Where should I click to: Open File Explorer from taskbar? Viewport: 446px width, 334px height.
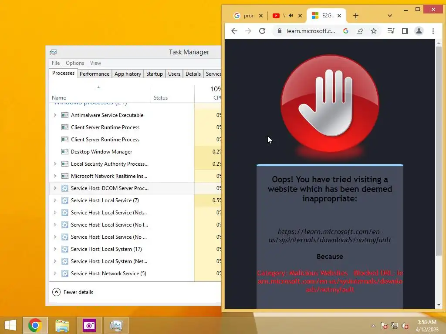click(x=62, y=325)
